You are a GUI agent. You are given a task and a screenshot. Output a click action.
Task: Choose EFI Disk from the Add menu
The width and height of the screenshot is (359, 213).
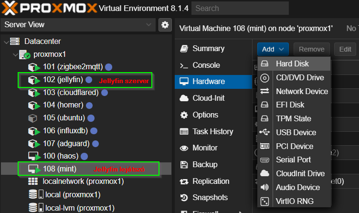pos(294,105)
